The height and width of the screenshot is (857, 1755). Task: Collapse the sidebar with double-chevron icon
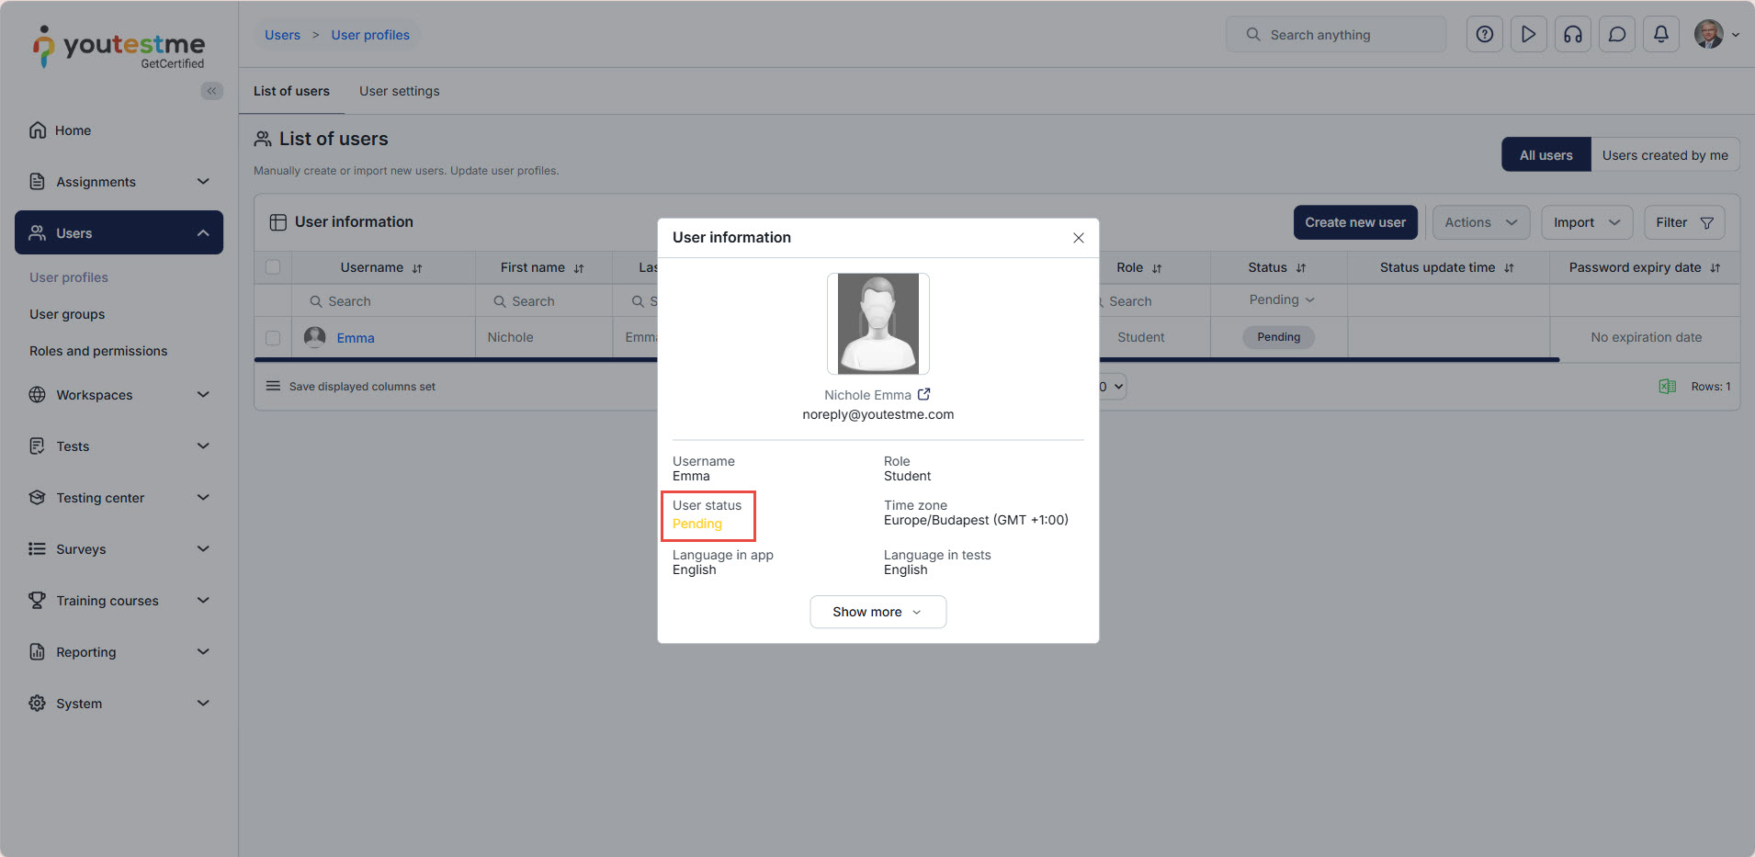[211, 91]
